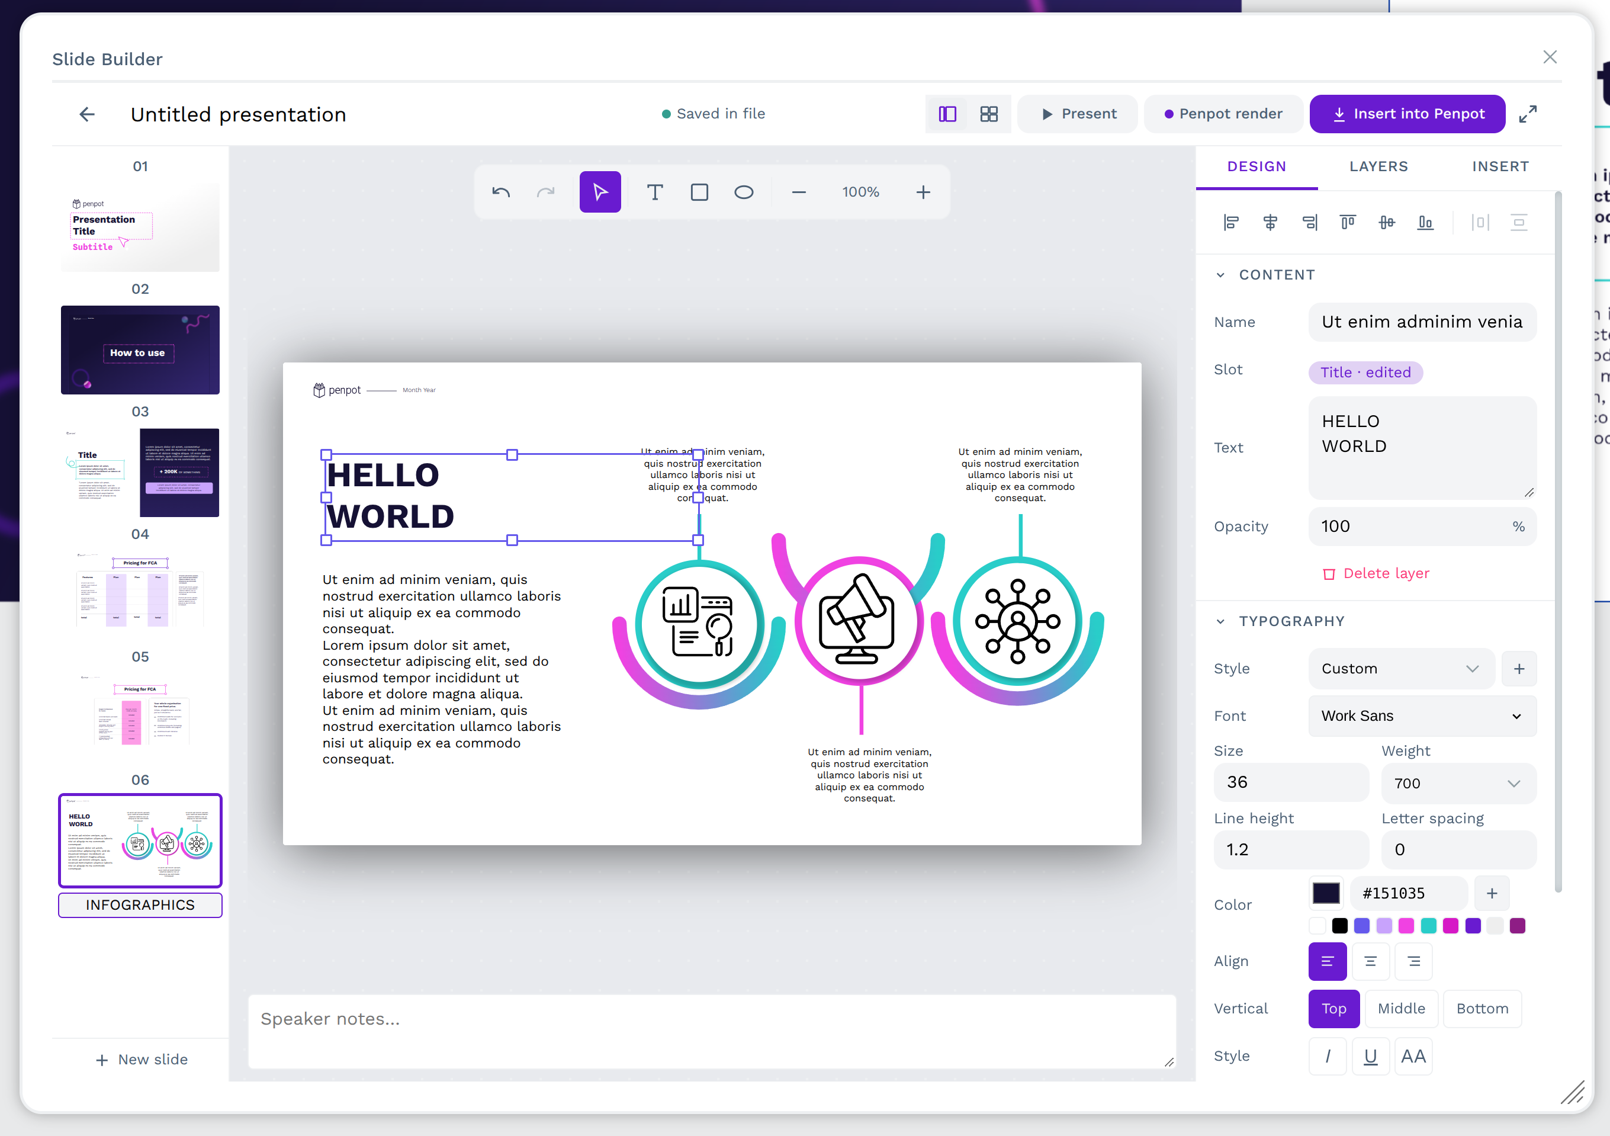
Task: Expand editor to fullscreen icon
Action: (x=1528, y=114)
